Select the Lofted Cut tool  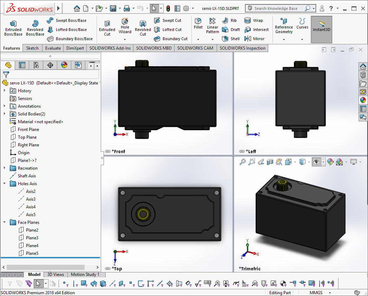tap(168, 30)
